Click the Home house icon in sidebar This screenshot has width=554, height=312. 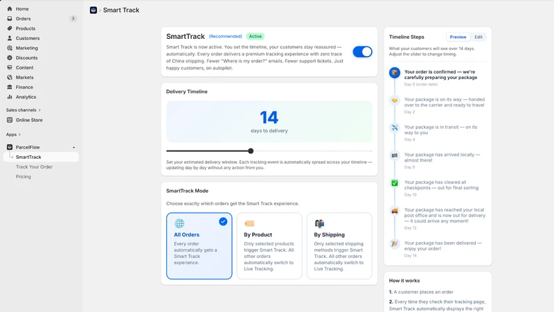(10, 9)
